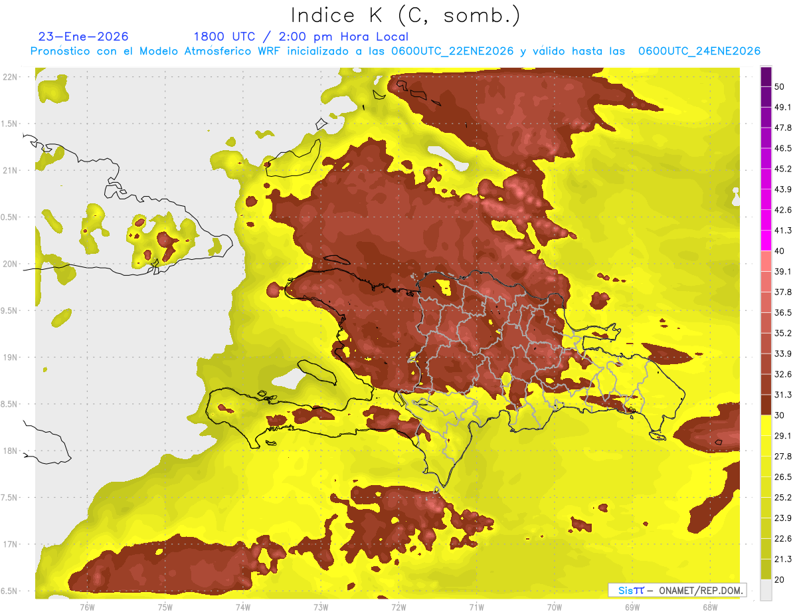This screenshot has height=616, width=797.
Task: Click the legend value "43.9"
Action: point(783,189)
